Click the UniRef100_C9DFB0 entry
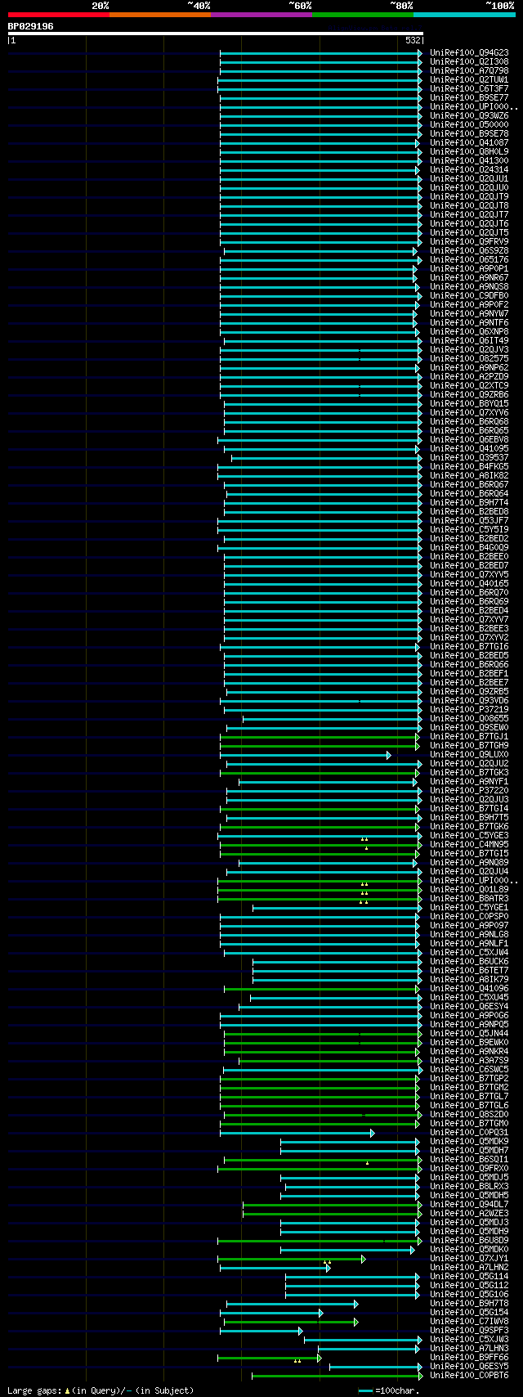Image resolution: width=523 pixels, height=1397 pixels. pos(469,295)
